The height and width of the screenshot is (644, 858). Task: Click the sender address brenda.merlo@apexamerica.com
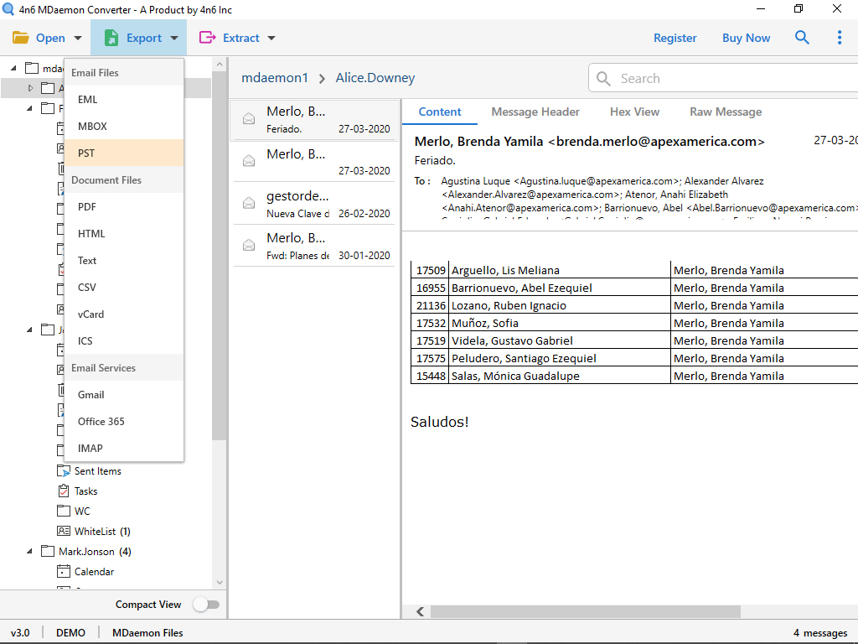click(656, 141)
